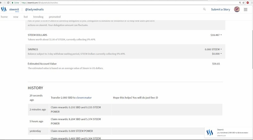Click the Steemit notification popup logo

pyautogui.click(x=210, y=133)
